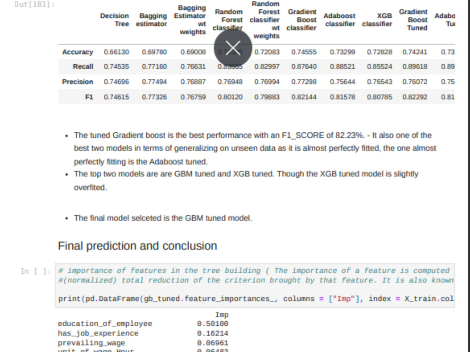Click recall value 0.87640
The image size is (470, 352).
(x=304, y=67)
